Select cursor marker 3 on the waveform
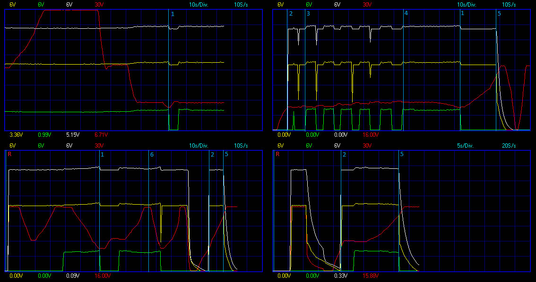The height and width of the screenshot is (282, 536). coord(308,14)
